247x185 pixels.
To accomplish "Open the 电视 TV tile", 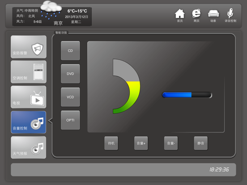I will 29,97.
